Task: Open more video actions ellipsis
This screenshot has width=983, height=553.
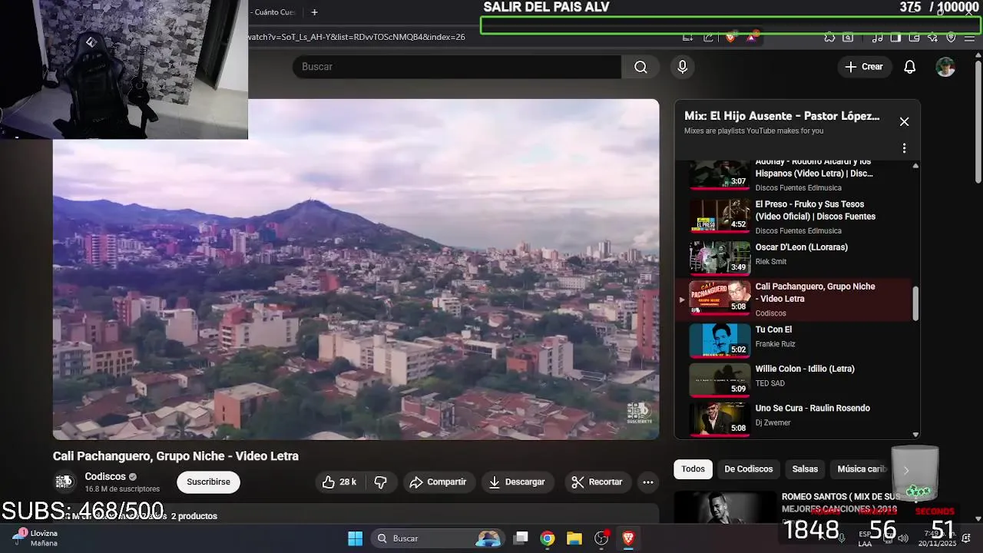Action: (x=648, y=482)
